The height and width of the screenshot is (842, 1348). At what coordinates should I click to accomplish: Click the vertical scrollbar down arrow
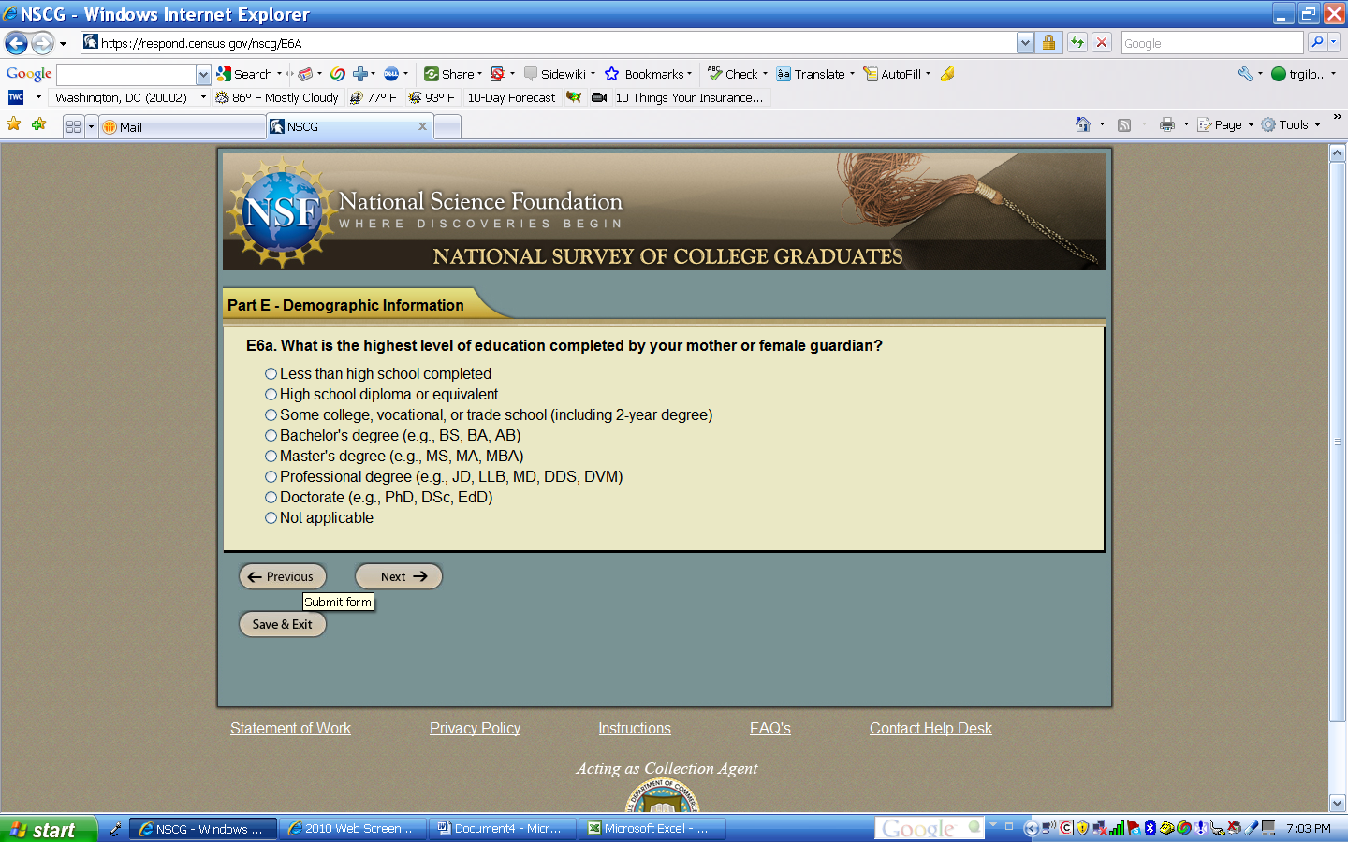coord(1337,803)
